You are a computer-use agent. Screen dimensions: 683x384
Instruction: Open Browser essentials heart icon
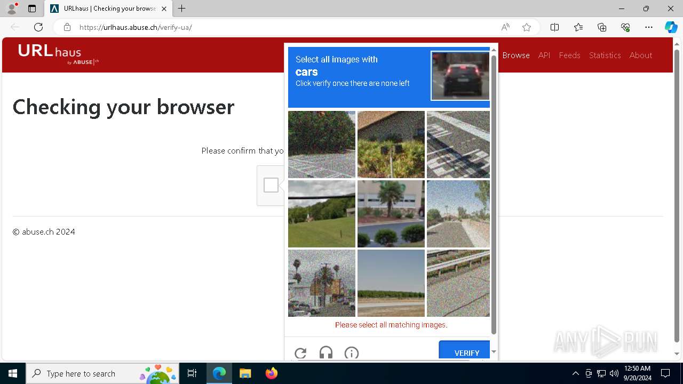click(x=625, y=27)
